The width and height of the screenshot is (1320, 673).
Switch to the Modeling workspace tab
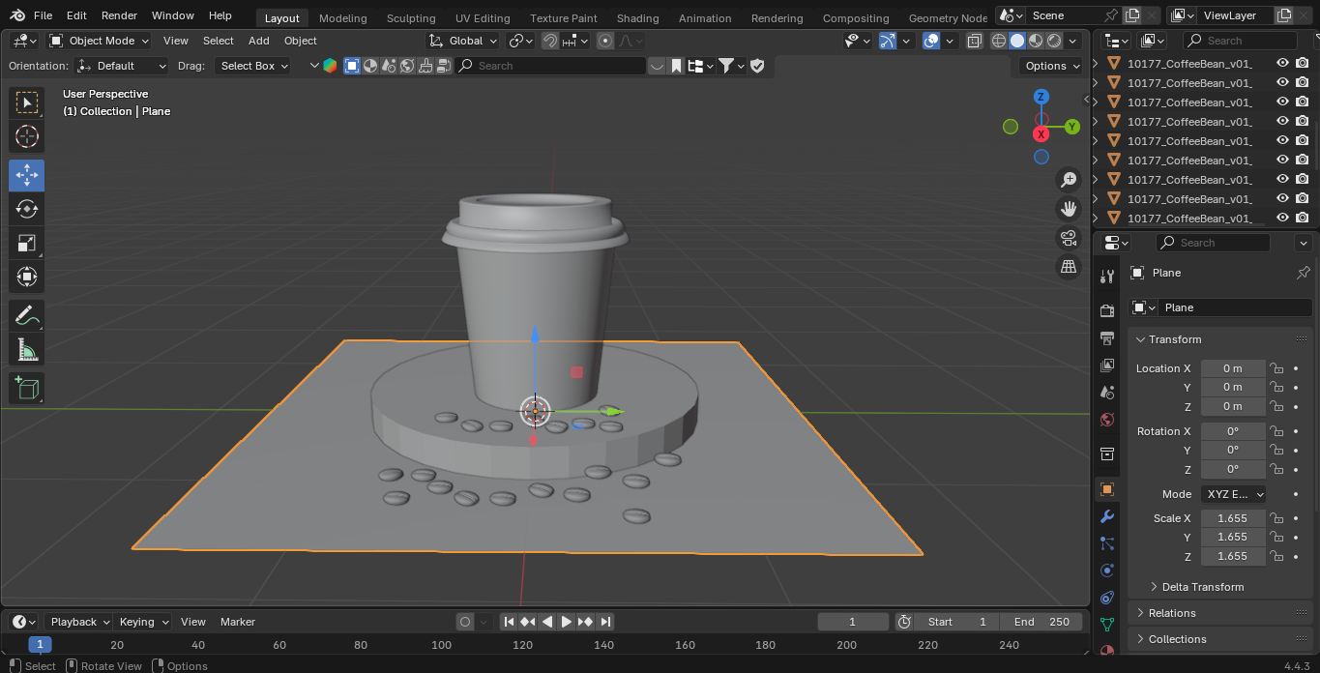(342, 18)
